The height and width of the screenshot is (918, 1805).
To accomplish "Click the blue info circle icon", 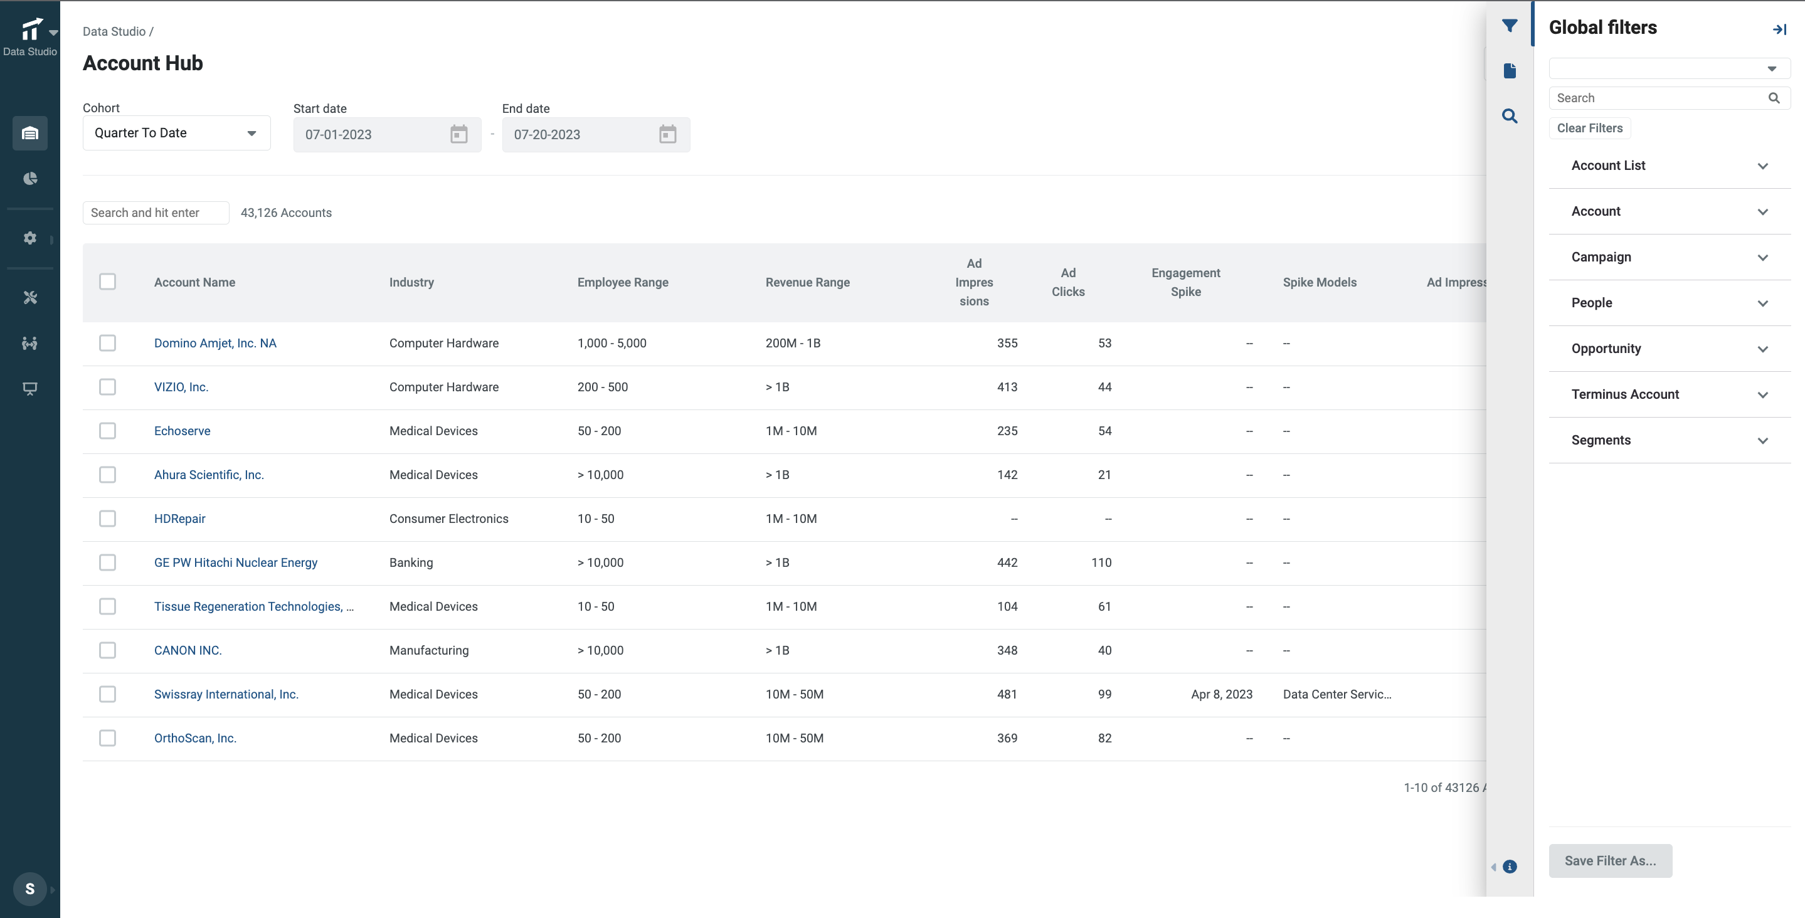I will click(x=1510, y=867).
